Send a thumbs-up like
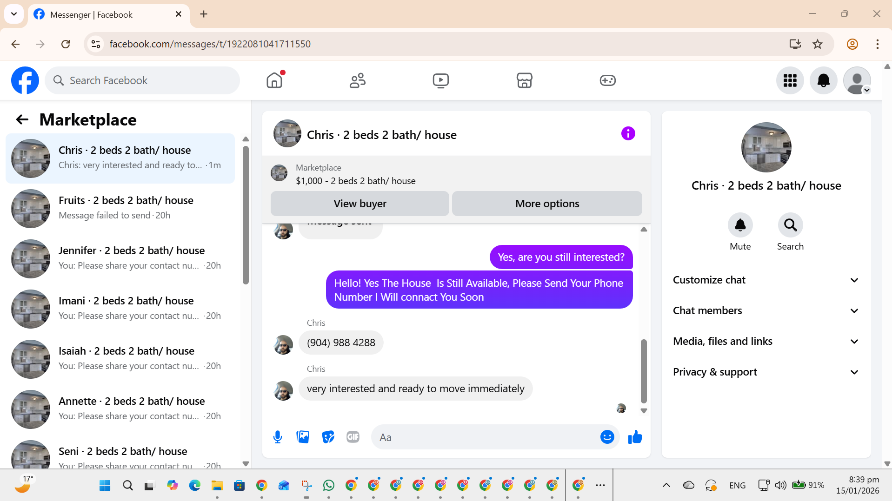This screenshot has width=892, height=501. pos(635,437)
